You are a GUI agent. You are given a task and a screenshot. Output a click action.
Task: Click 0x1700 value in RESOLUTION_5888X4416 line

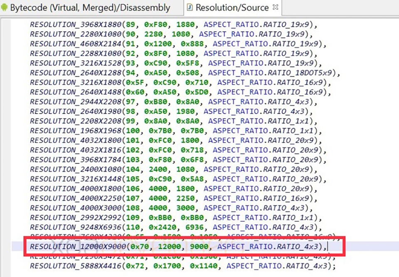pos(167,266)
